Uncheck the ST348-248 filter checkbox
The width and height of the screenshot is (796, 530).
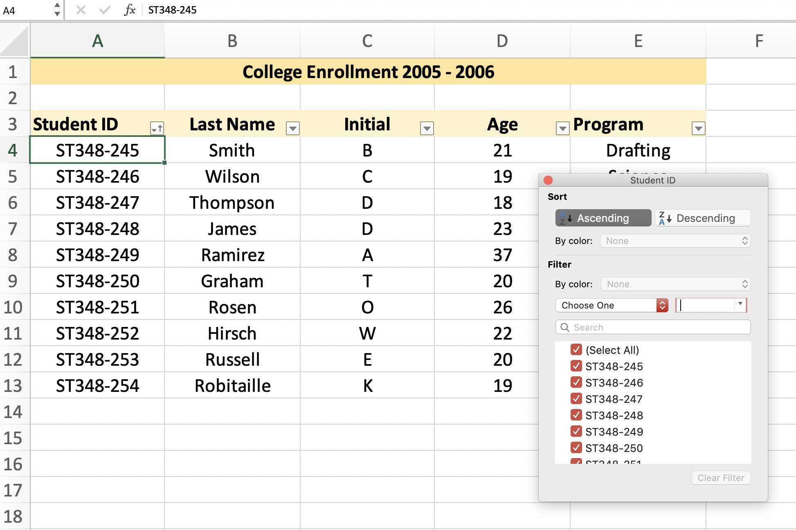pos(576,415)
